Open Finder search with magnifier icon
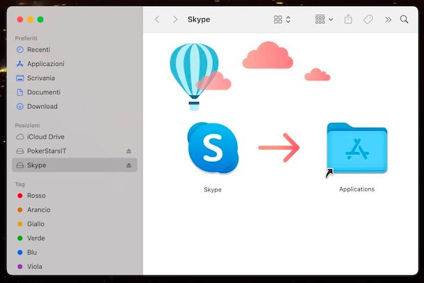The width and height of the screenshot is (424, 283). [x=404, y=19]
